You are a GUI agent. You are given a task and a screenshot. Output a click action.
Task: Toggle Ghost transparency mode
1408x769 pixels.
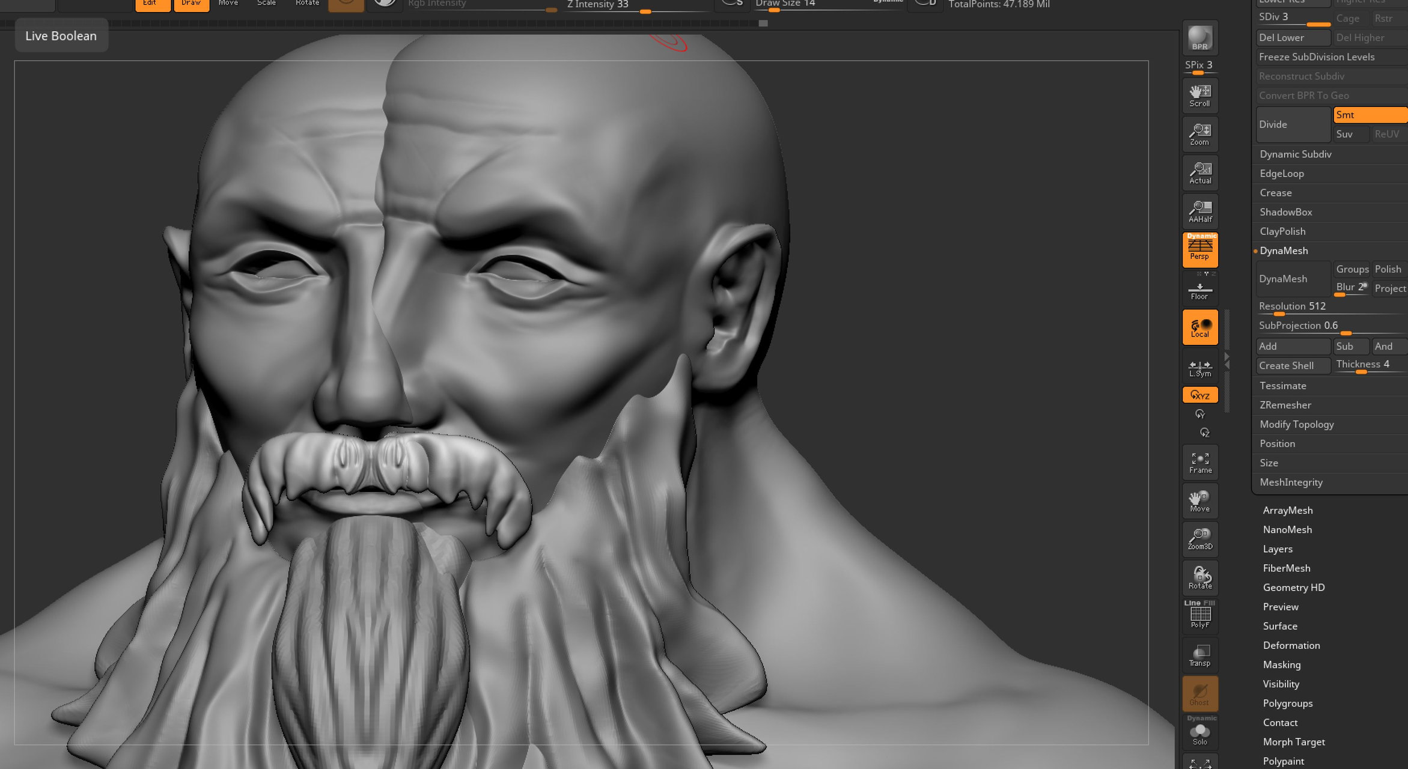point(1200,694)
